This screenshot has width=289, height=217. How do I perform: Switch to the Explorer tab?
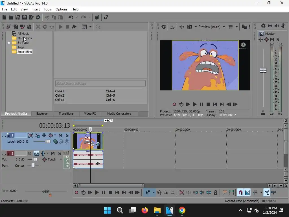42,114
